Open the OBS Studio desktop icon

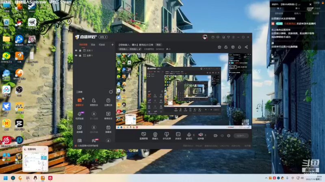(19, 91)
